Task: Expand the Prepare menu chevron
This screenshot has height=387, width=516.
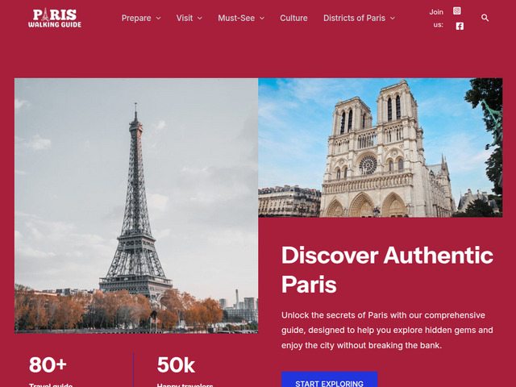Action: [x=158, y=18]
